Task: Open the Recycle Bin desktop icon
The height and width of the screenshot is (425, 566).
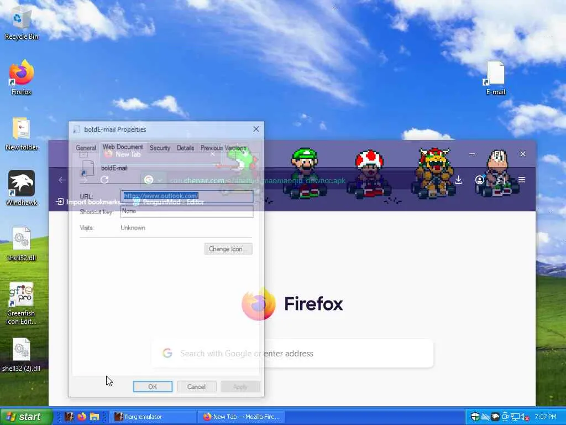Action: point(22,24)
